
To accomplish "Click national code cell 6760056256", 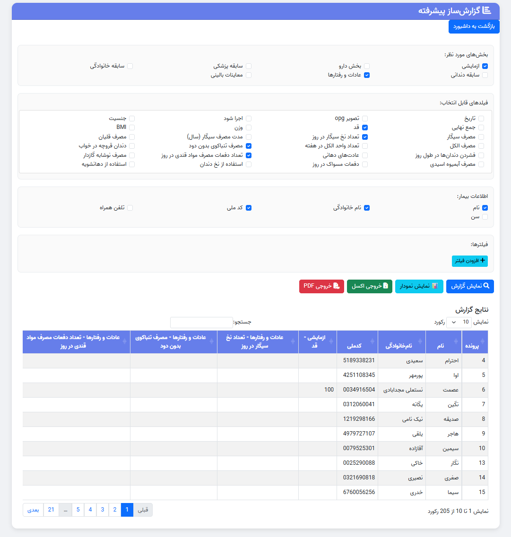I will (357, 492).
